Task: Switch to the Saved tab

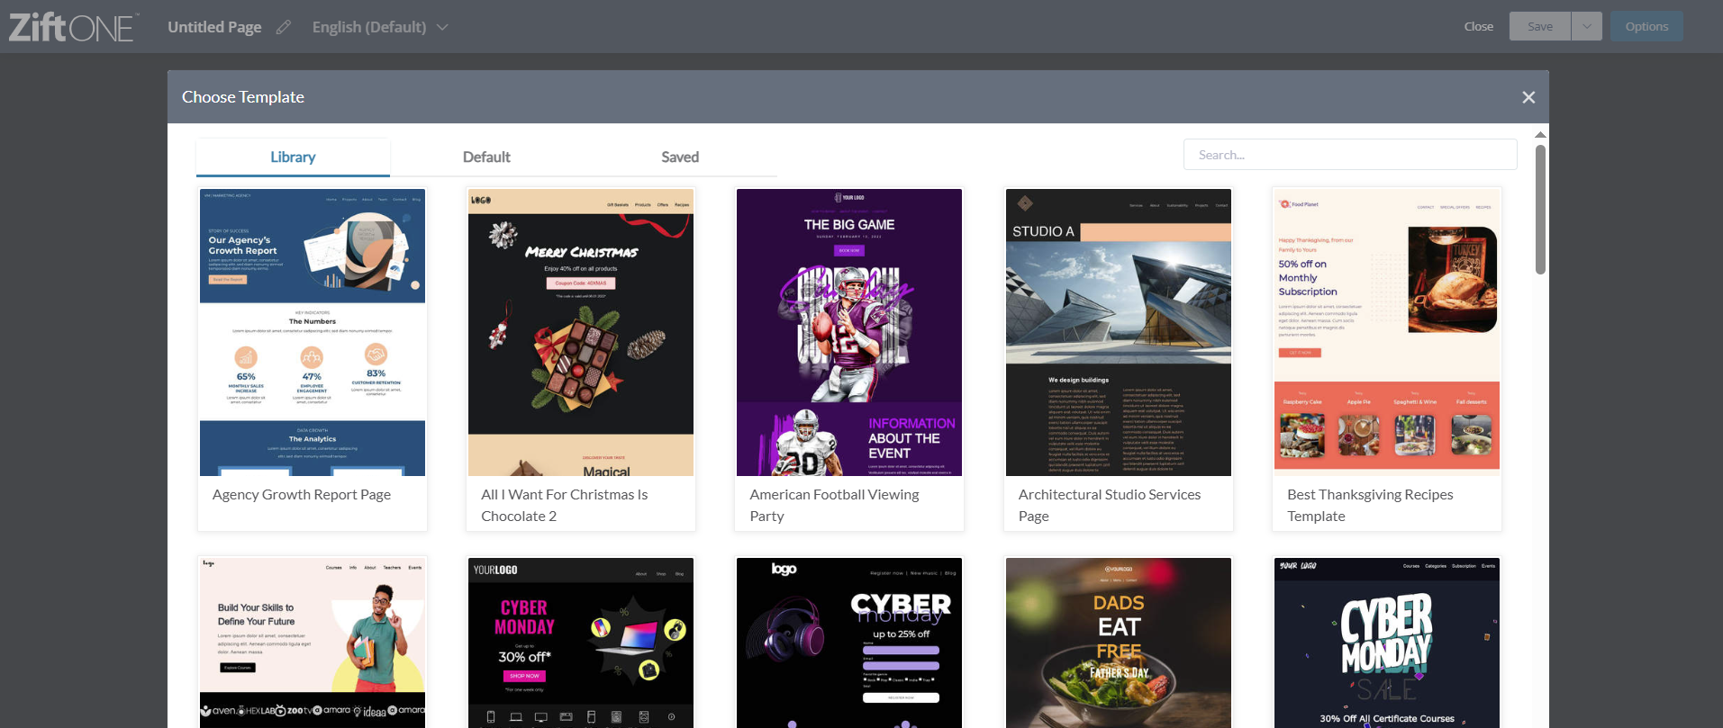Action: pyautogui.click(x=680, y=157)
